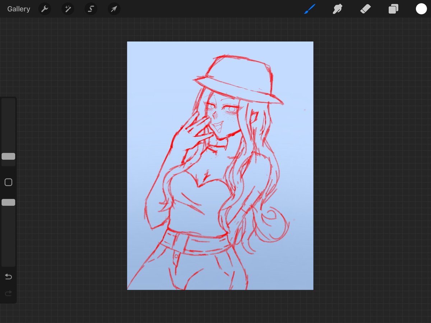Screen dimensions: 431x323
Task: Open the Adjustments magic wand menu
Action: pyautogui.click(x=68, y=9)
